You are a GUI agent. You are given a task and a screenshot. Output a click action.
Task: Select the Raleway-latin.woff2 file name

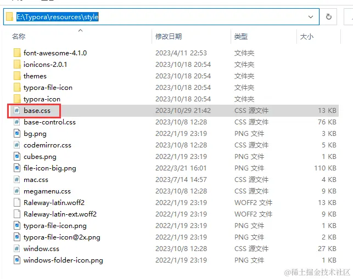pos(54,203)
